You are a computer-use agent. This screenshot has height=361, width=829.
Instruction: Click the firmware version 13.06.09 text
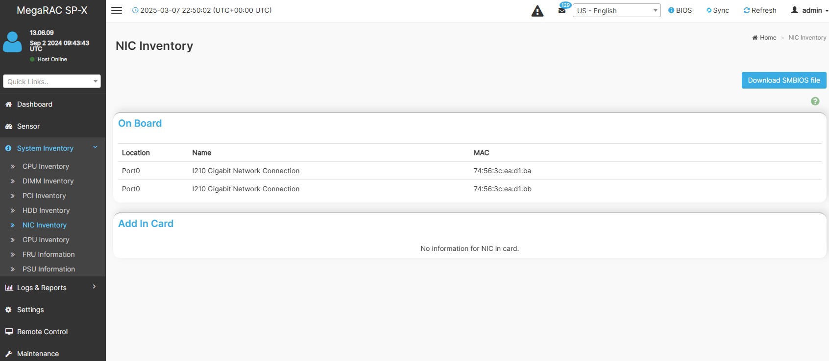point(42,33)
